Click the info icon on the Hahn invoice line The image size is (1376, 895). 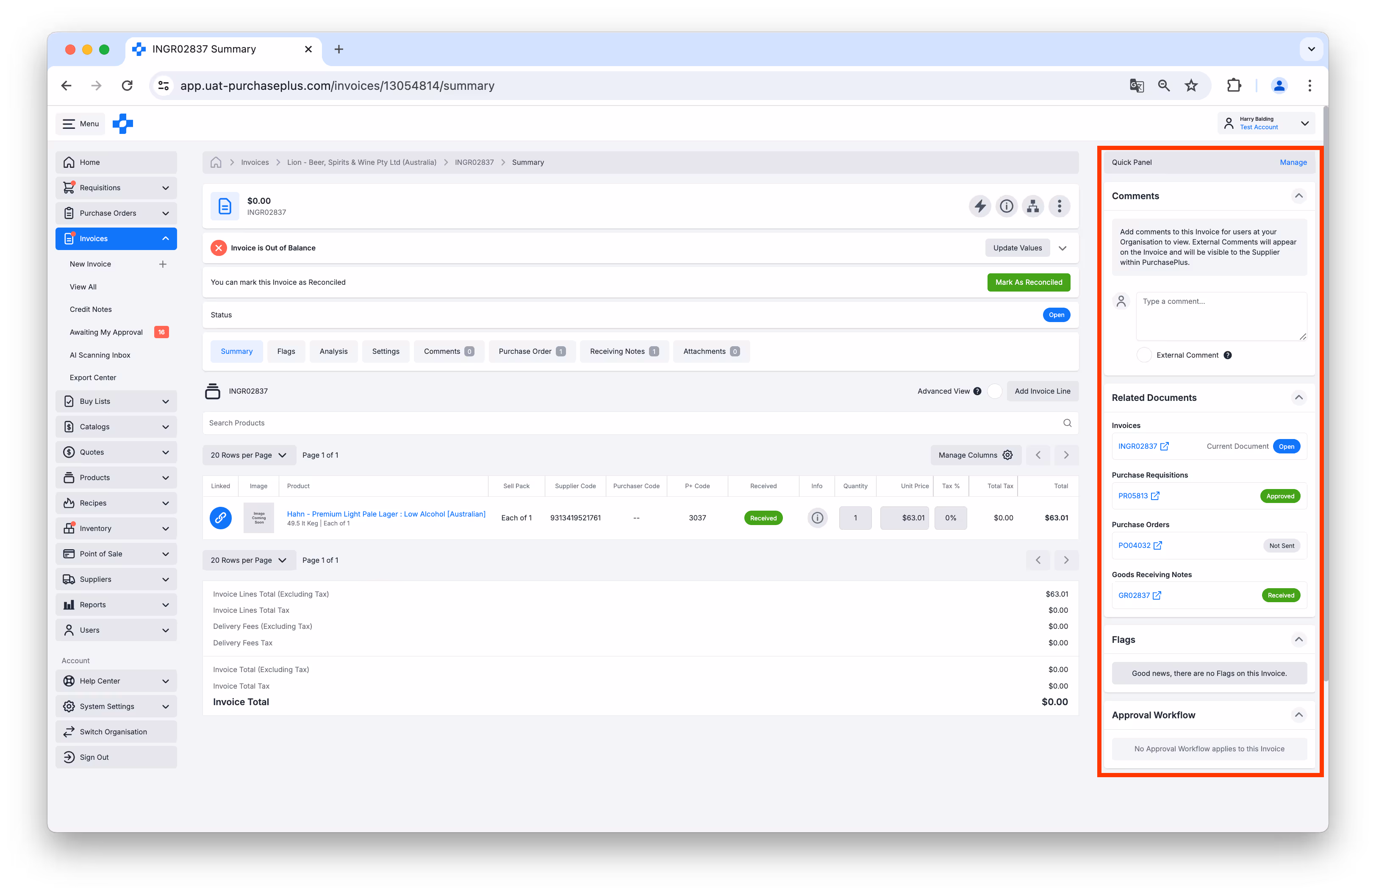click(x=817, y=517)
